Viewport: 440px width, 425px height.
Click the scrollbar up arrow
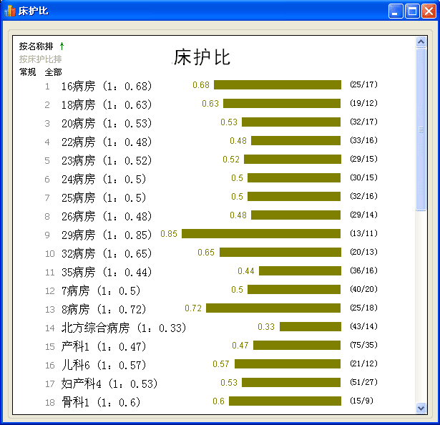421,42
